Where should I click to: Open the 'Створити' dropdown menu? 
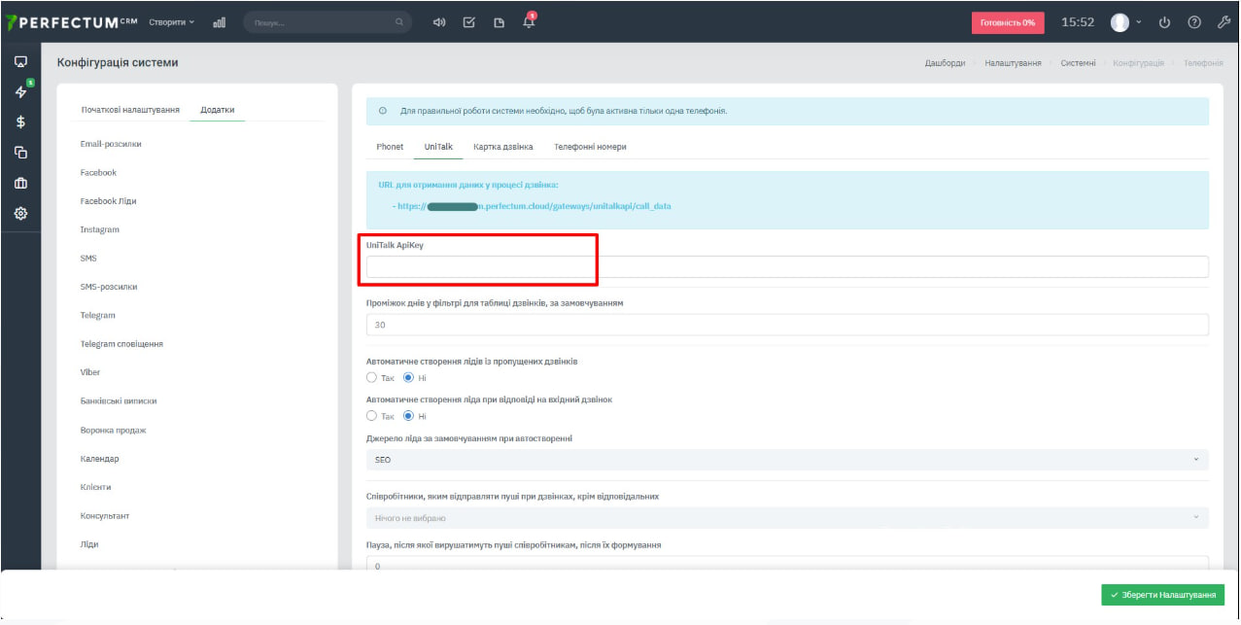tap(172, 21)
